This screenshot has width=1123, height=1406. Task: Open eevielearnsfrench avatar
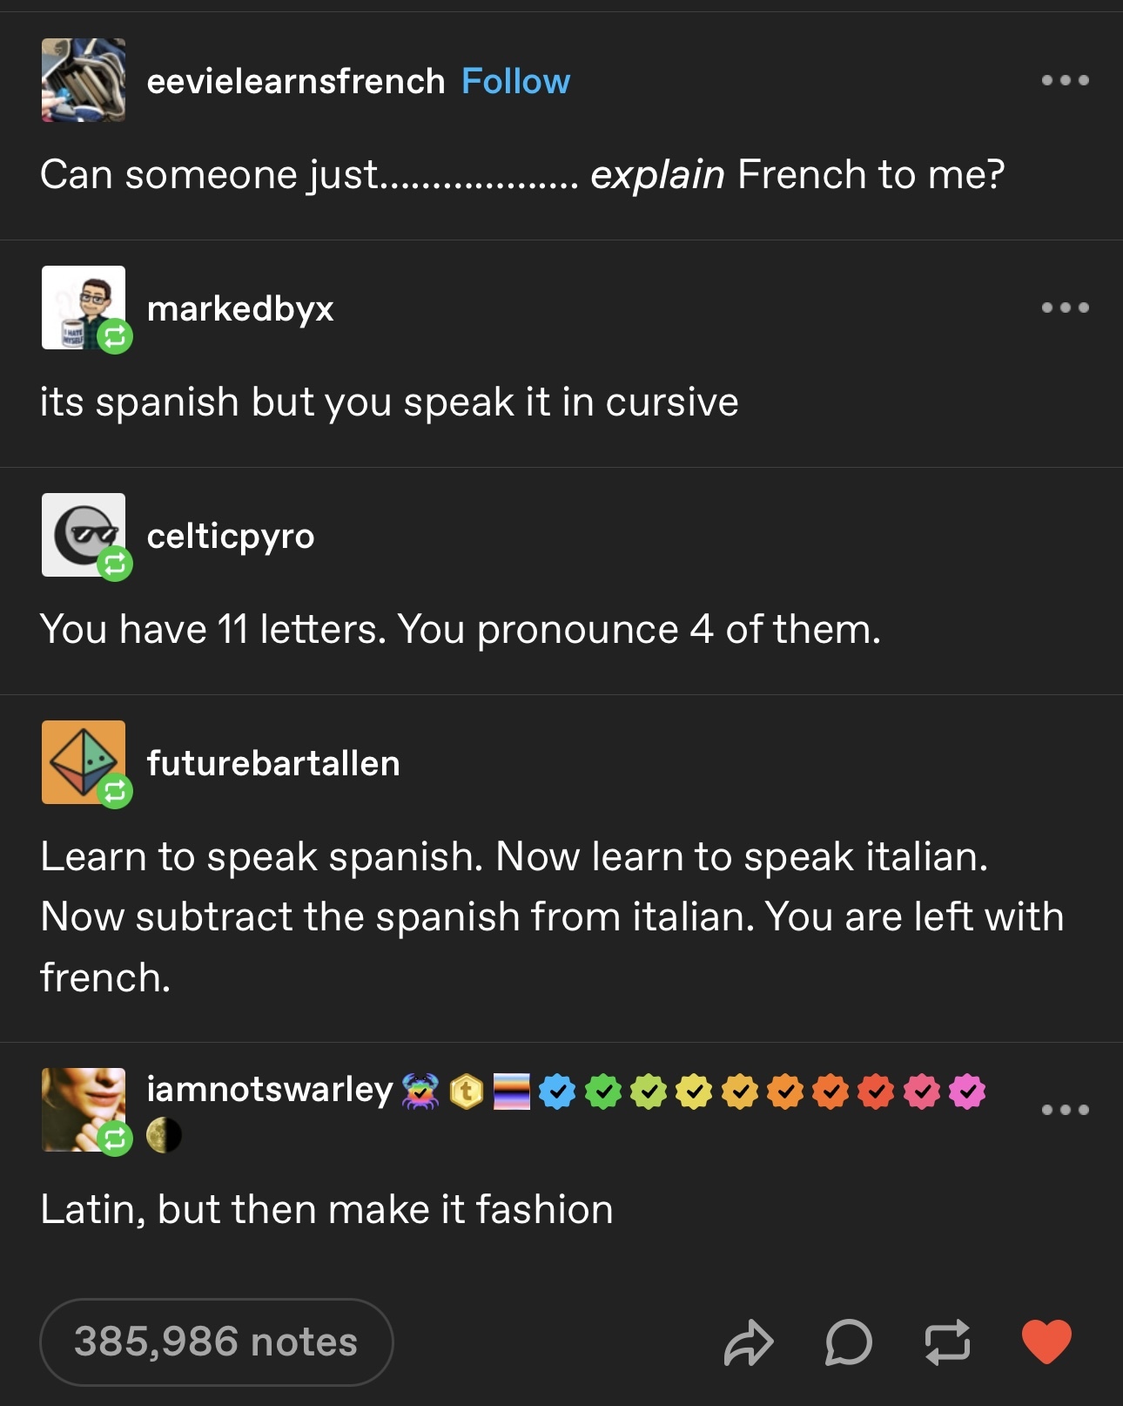(x=84, y=80)
